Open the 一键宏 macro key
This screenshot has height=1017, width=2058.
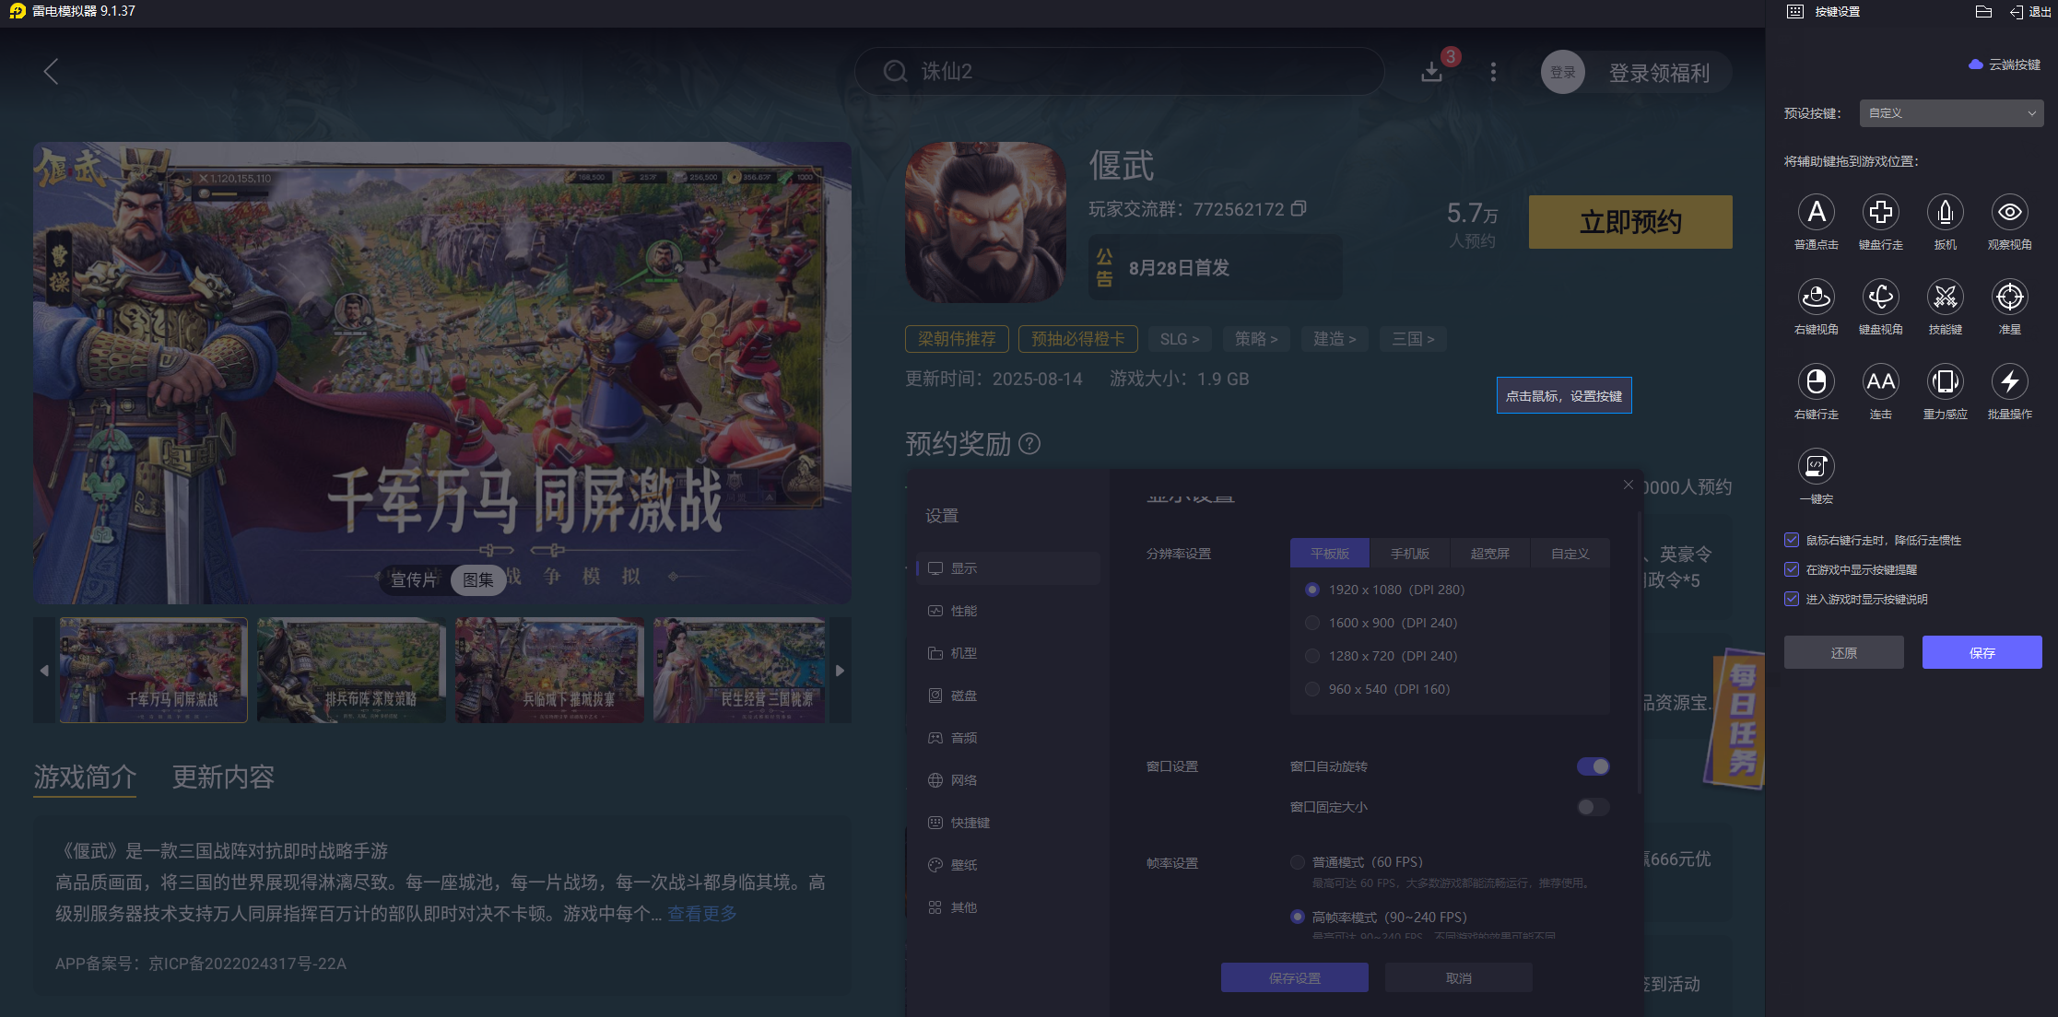1817,468
